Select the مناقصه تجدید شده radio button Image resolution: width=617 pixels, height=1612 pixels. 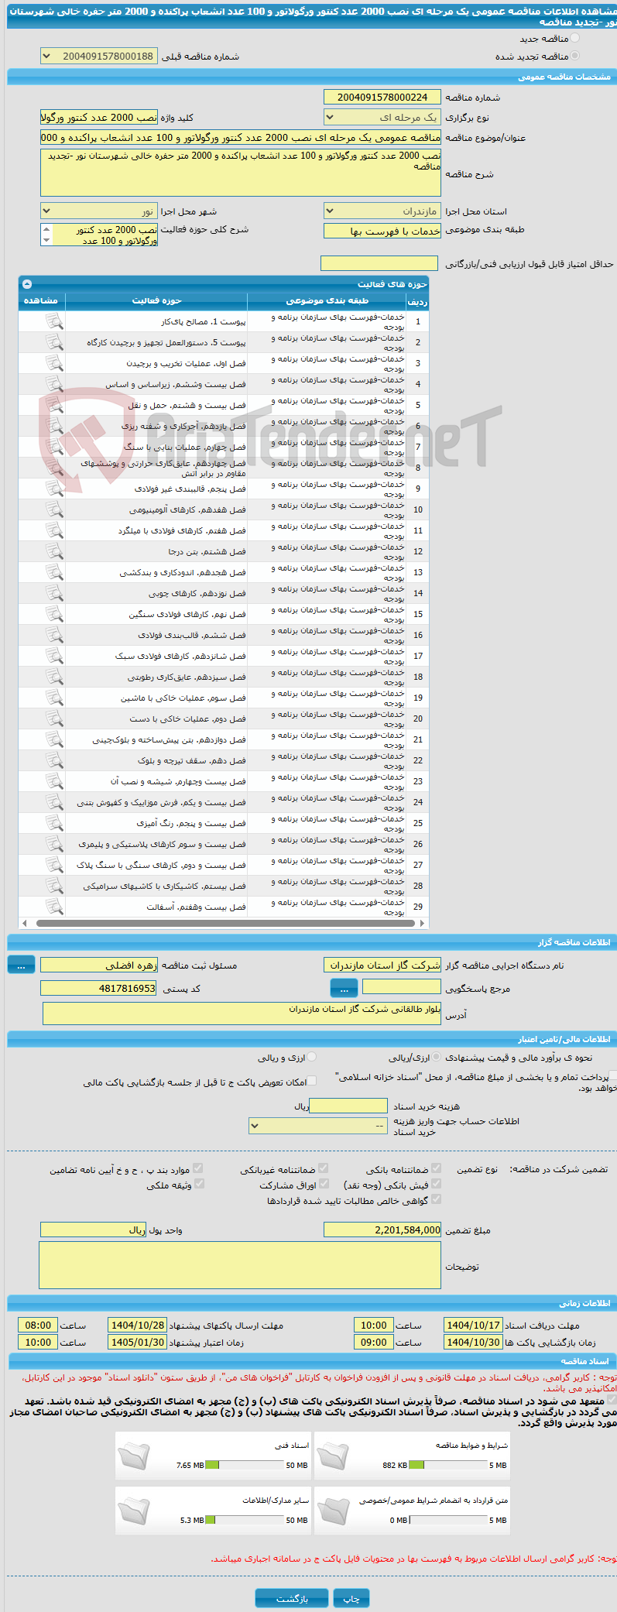click(574, 56)
